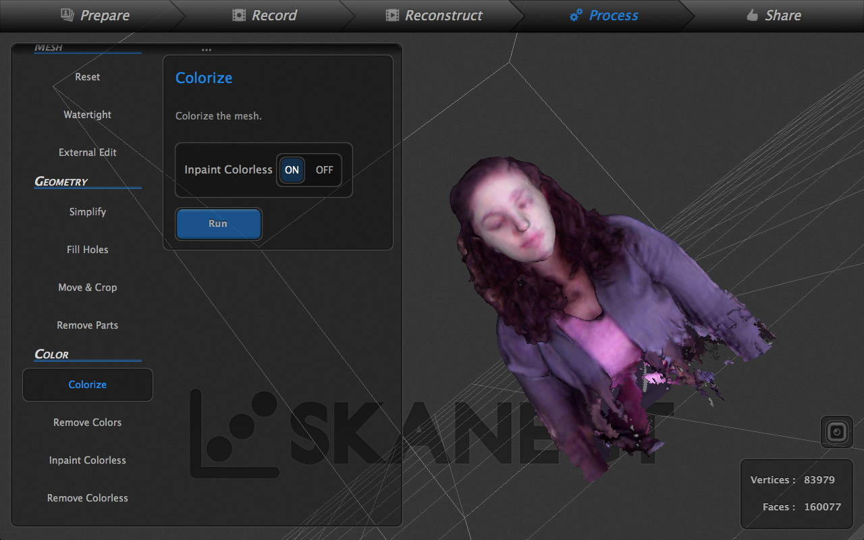
Task: Select the Fill Holes tool
Action: point(87,249)
